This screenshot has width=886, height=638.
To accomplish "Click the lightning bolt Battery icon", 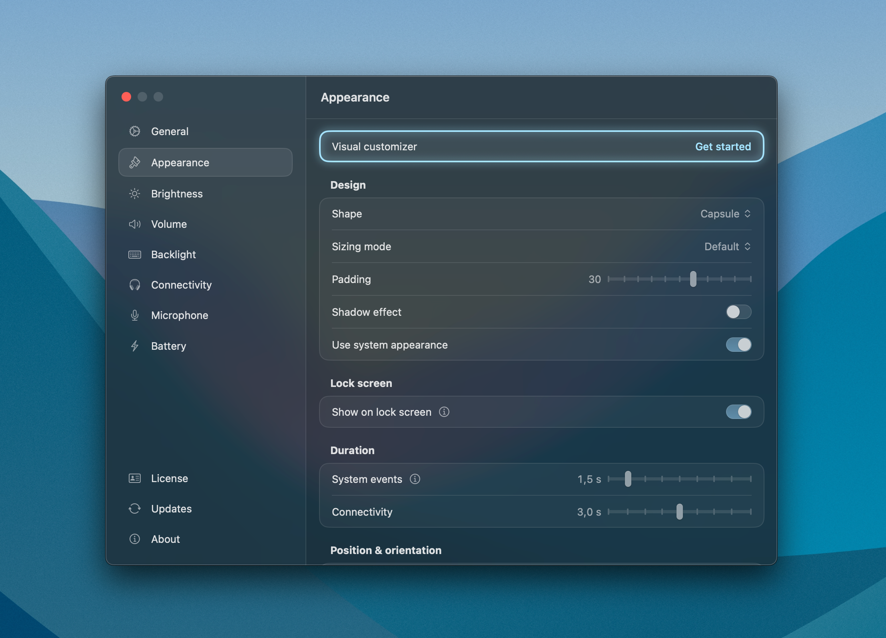I will 135,346.
